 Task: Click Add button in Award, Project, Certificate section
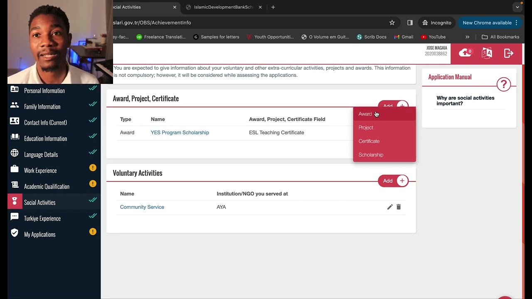point(393,104)
